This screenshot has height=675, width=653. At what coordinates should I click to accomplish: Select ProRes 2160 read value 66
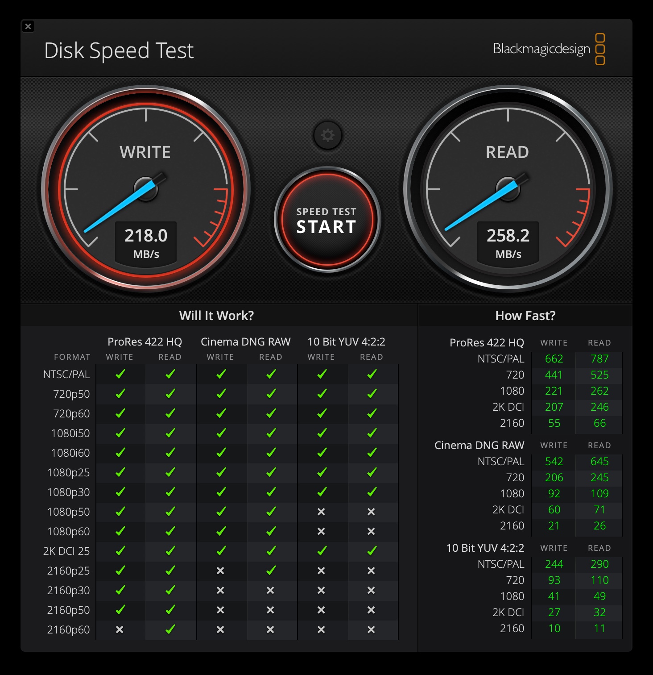[599, 423]
